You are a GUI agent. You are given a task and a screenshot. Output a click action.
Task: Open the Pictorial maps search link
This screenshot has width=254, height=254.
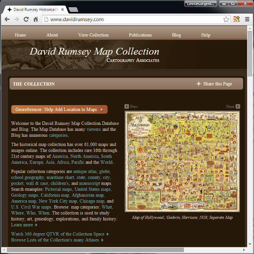tap(58, 189)
